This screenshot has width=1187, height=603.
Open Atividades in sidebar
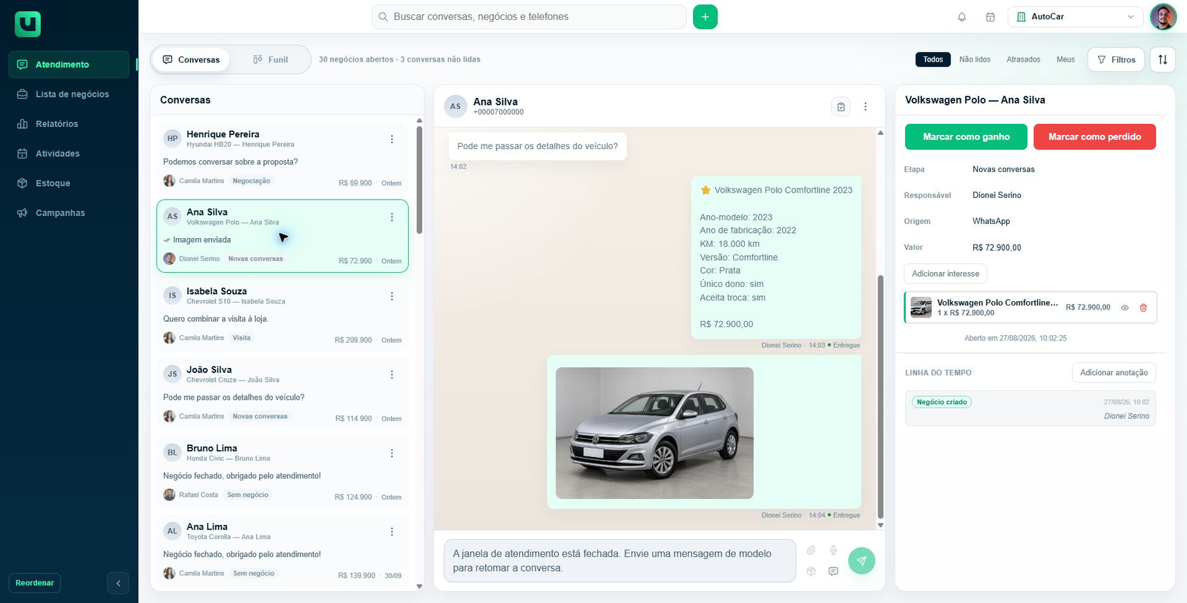69,154
